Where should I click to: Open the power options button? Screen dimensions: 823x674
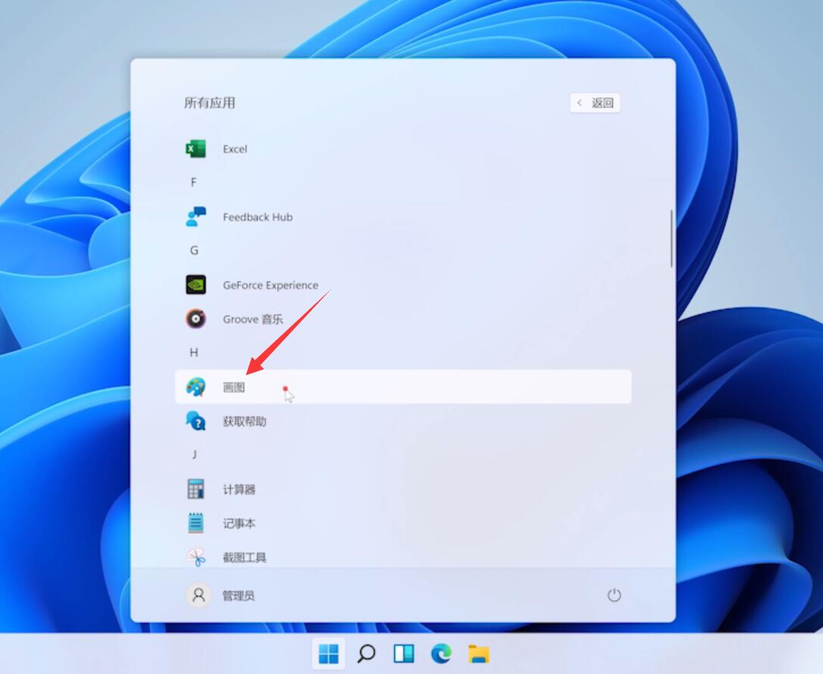(x=613, y=595)
